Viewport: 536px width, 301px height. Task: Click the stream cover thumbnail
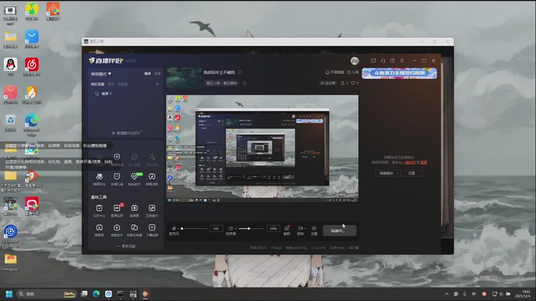click(x=184, y=78)
